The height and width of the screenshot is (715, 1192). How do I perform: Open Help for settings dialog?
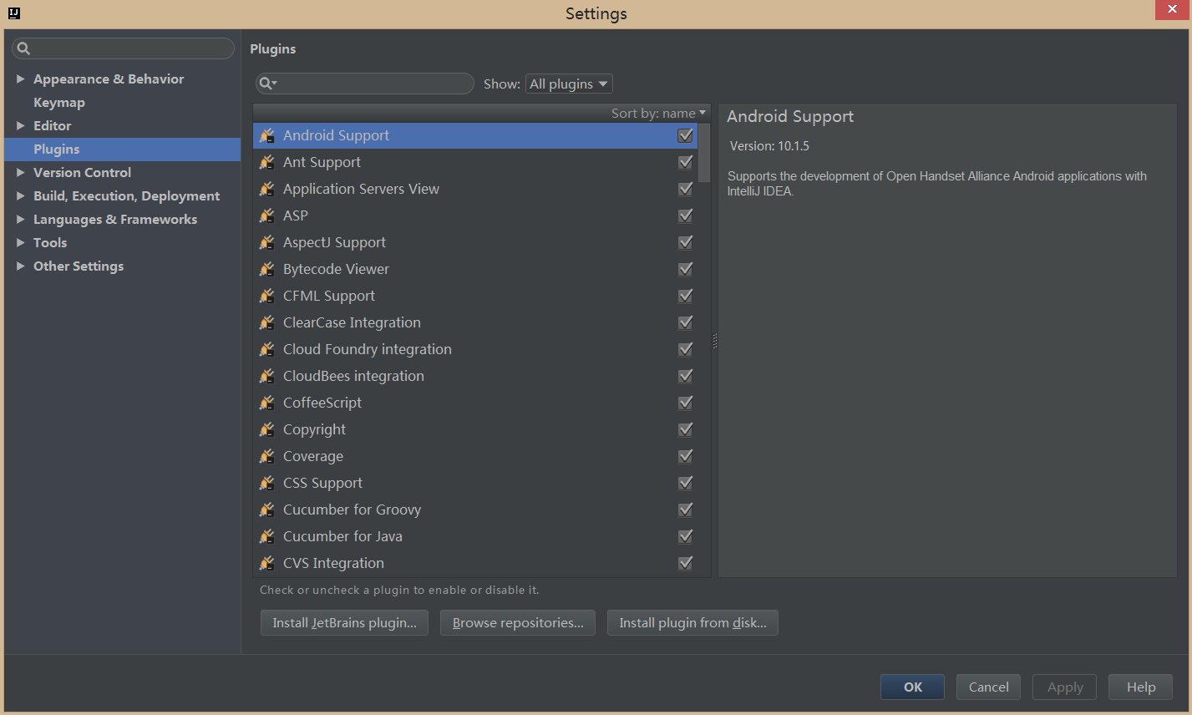[x=1140, y=687]
